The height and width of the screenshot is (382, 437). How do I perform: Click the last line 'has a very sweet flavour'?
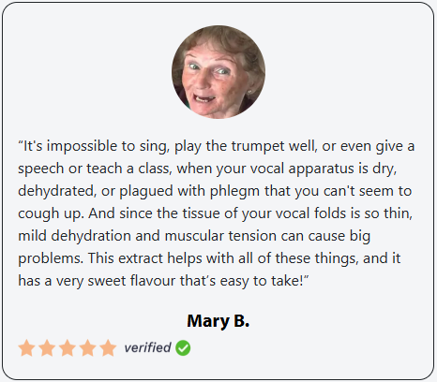(x=163, y=281)
